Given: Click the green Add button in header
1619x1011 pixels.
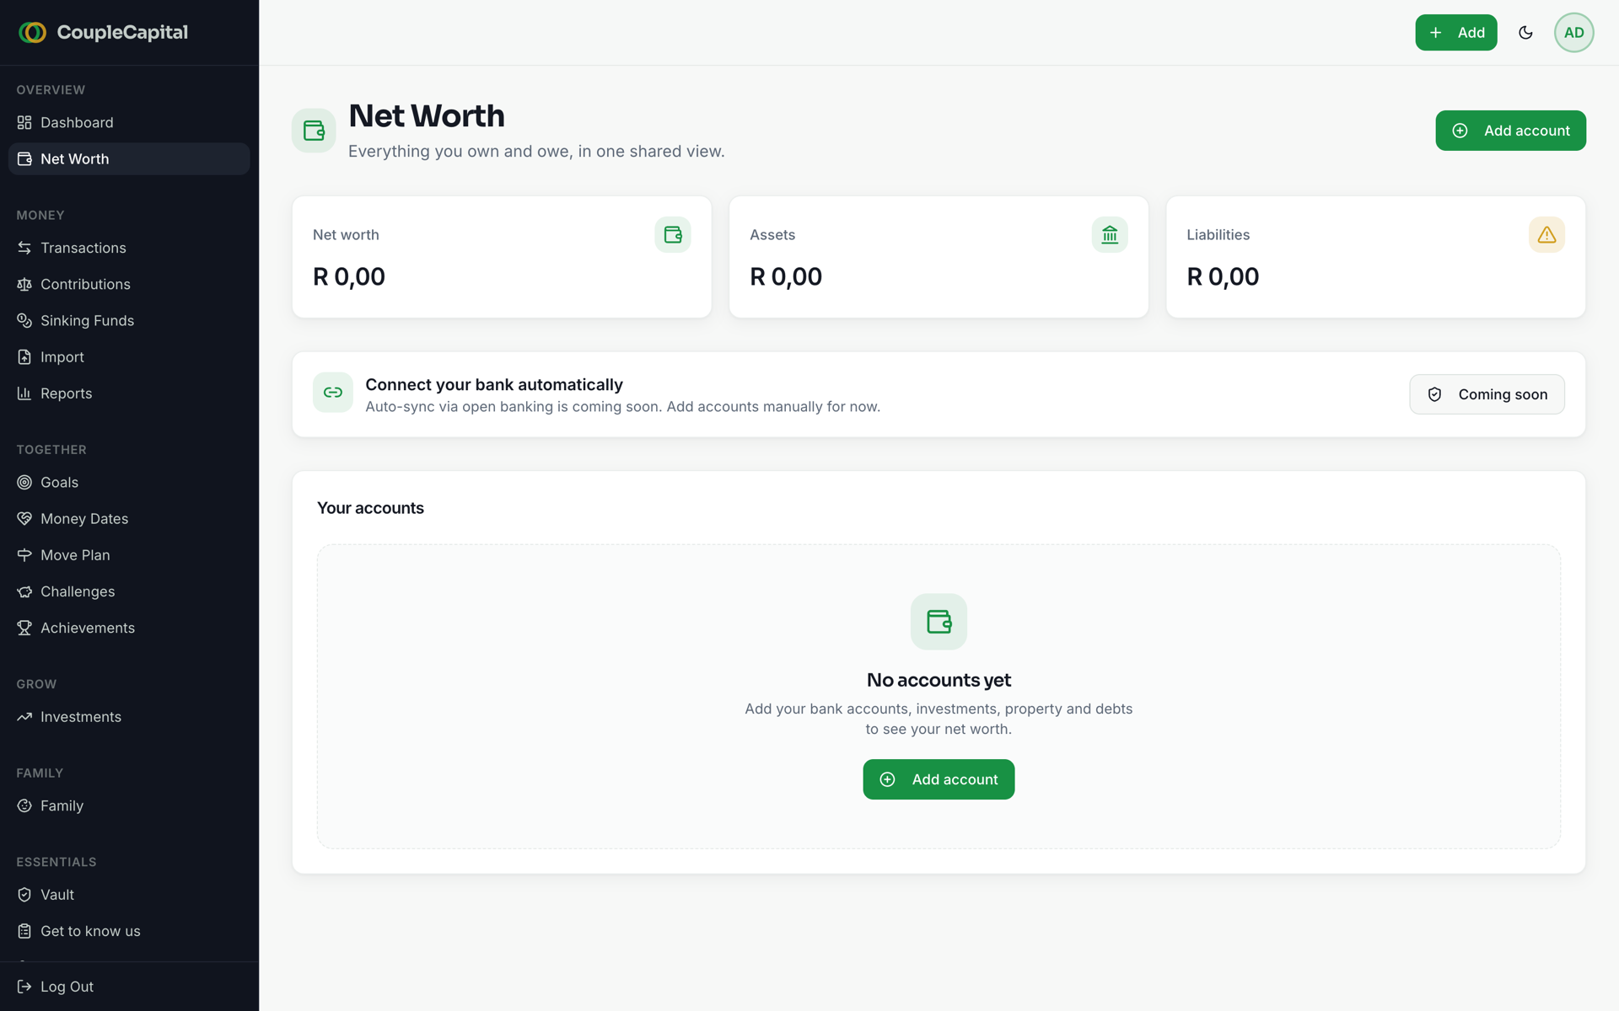Looking at the screenshot, I should click(1455, 33).
